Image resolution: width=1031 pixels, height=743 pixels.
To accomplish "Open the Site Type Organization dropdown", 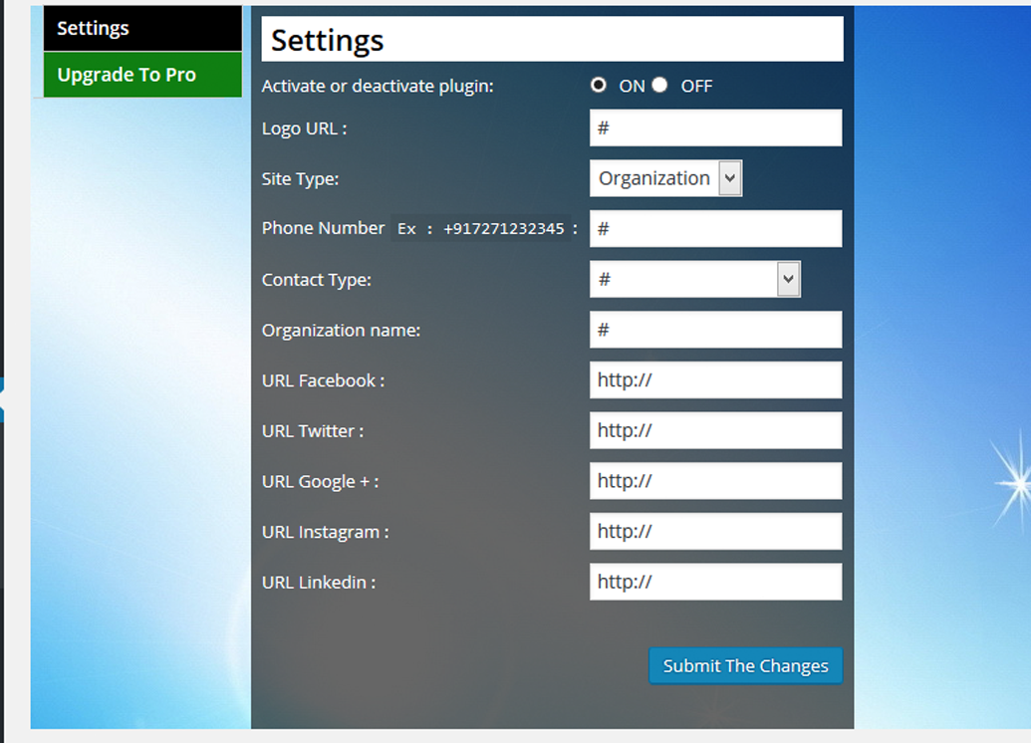I will tap(666, 178).
